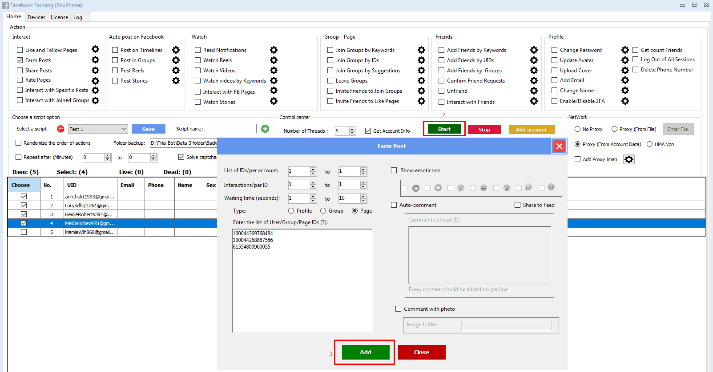The image size is (713, 372).
Task: Open settings gear for Post Stories
Action: click(176, 80)
